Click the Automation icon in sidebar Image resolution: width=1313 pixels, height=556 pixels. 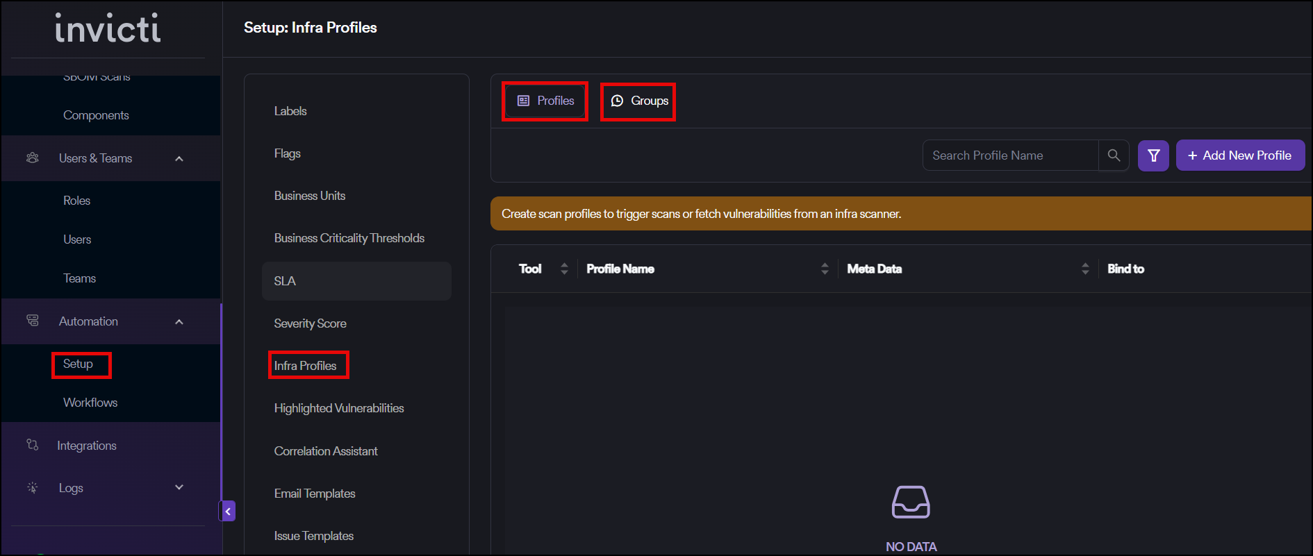pos(33,321)
